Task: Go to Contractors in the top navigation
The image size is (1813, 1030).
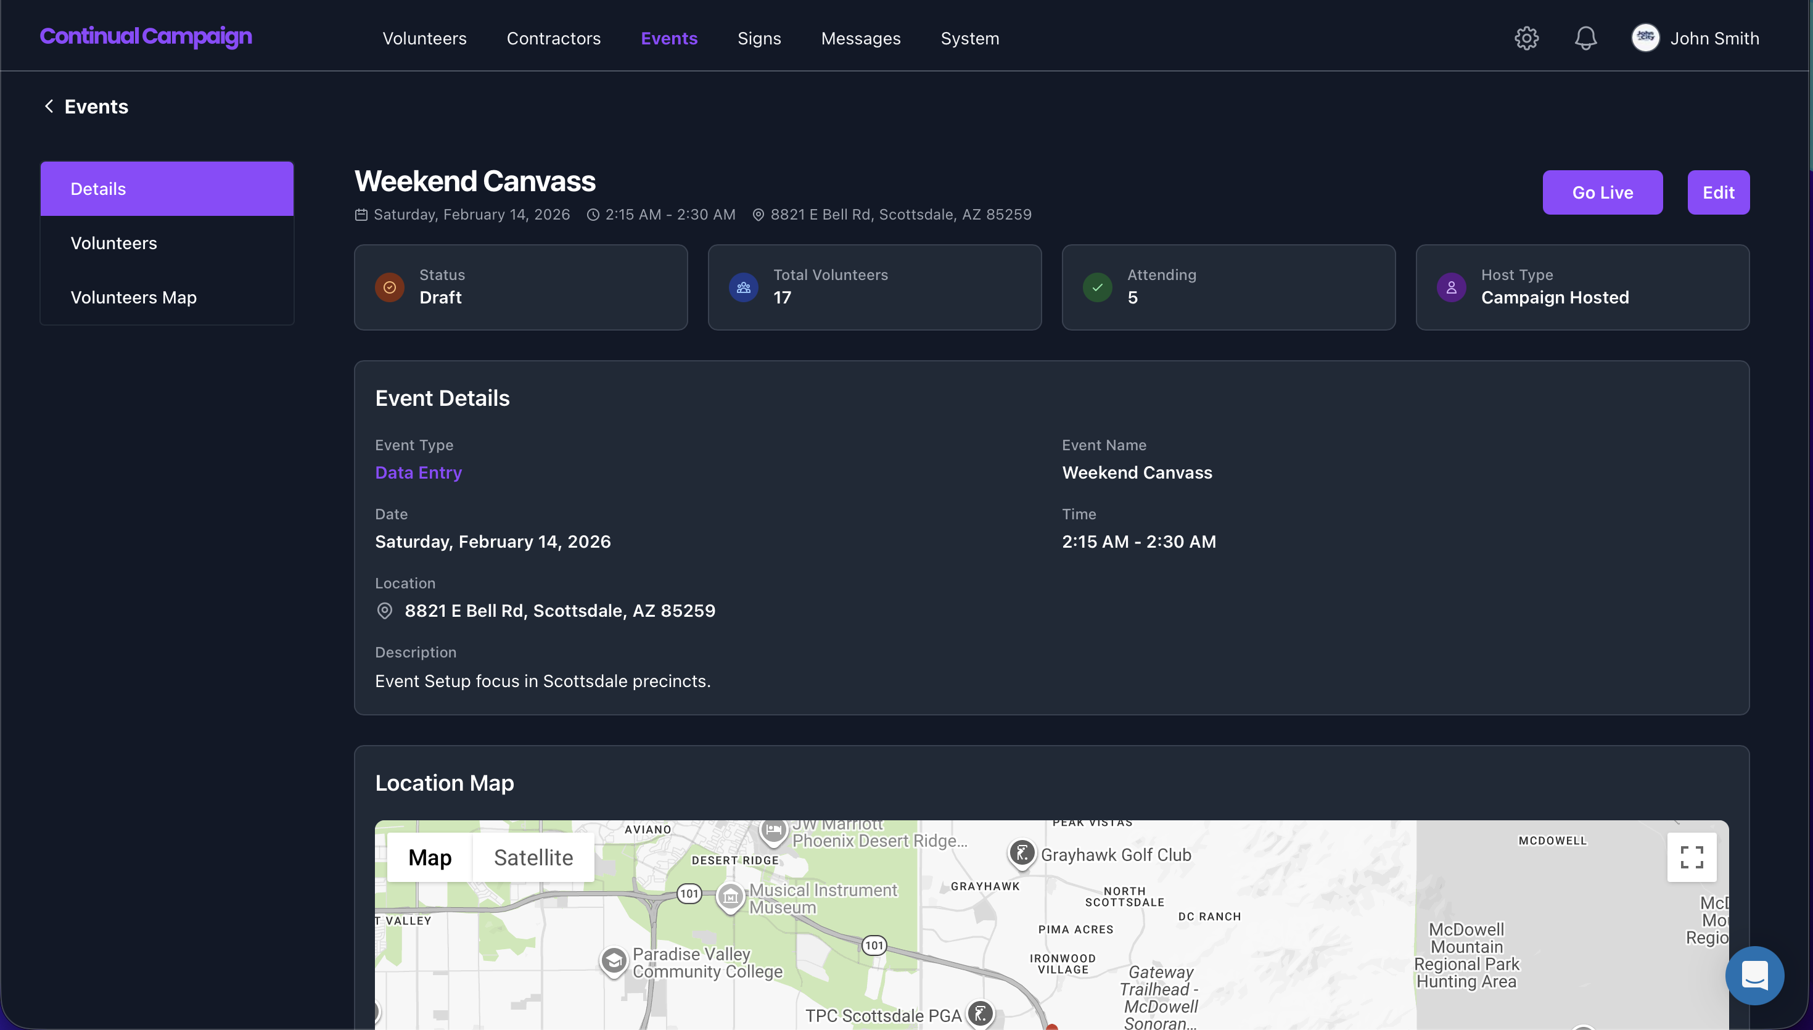Action: click(x=553, y=38)
